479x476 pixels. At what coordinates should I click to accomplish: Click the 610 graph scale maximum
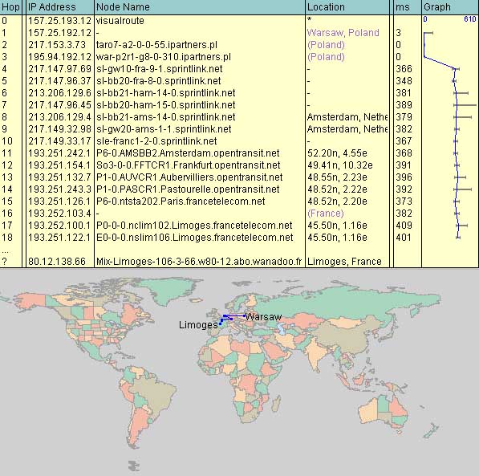tap(470, 19)
